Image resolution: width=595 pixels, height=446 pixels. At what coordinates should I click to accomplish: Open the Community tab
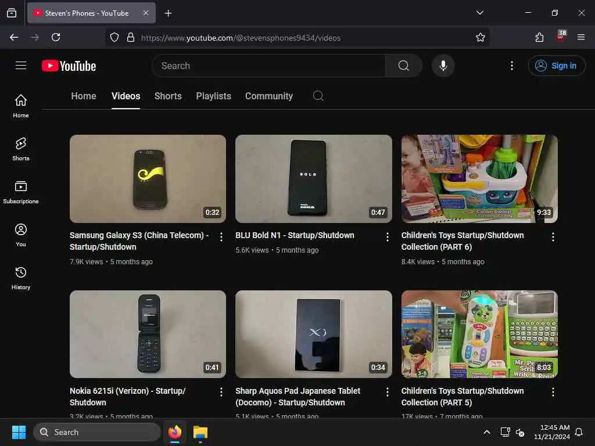click(268, 96)
